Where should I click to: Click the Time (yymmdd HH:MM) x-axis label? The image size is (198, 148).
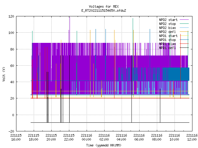tap(104, 145)
